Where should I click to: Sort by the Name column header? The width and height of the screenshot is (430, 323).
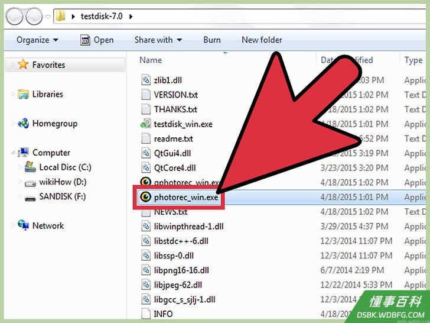(x=151, y=60)
